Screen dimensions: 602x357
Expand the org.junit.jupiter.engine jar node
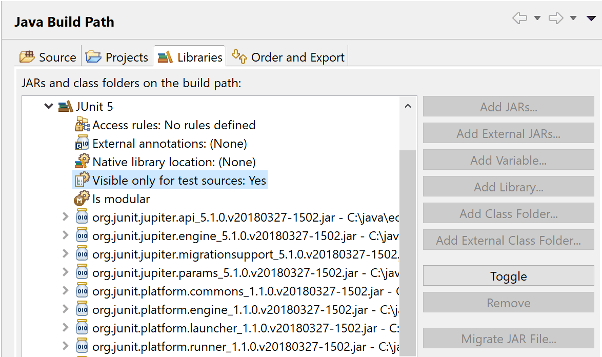point(66,235)
